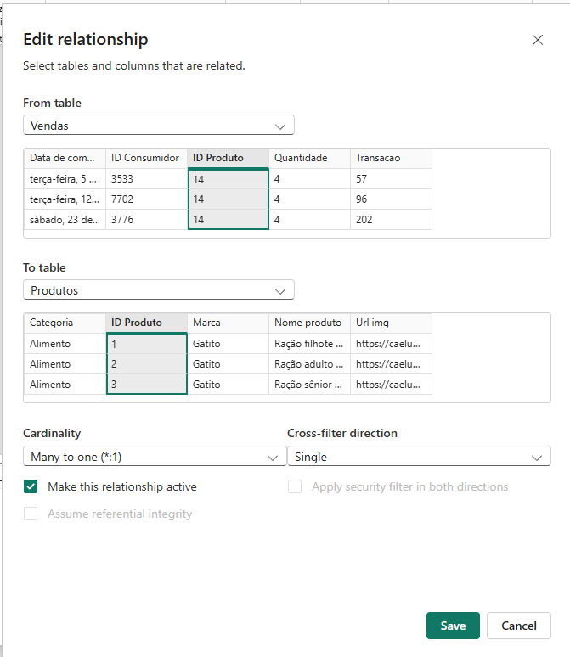Click the cell with value 7702
Screen dimensions: 570x657
(146, 199)
